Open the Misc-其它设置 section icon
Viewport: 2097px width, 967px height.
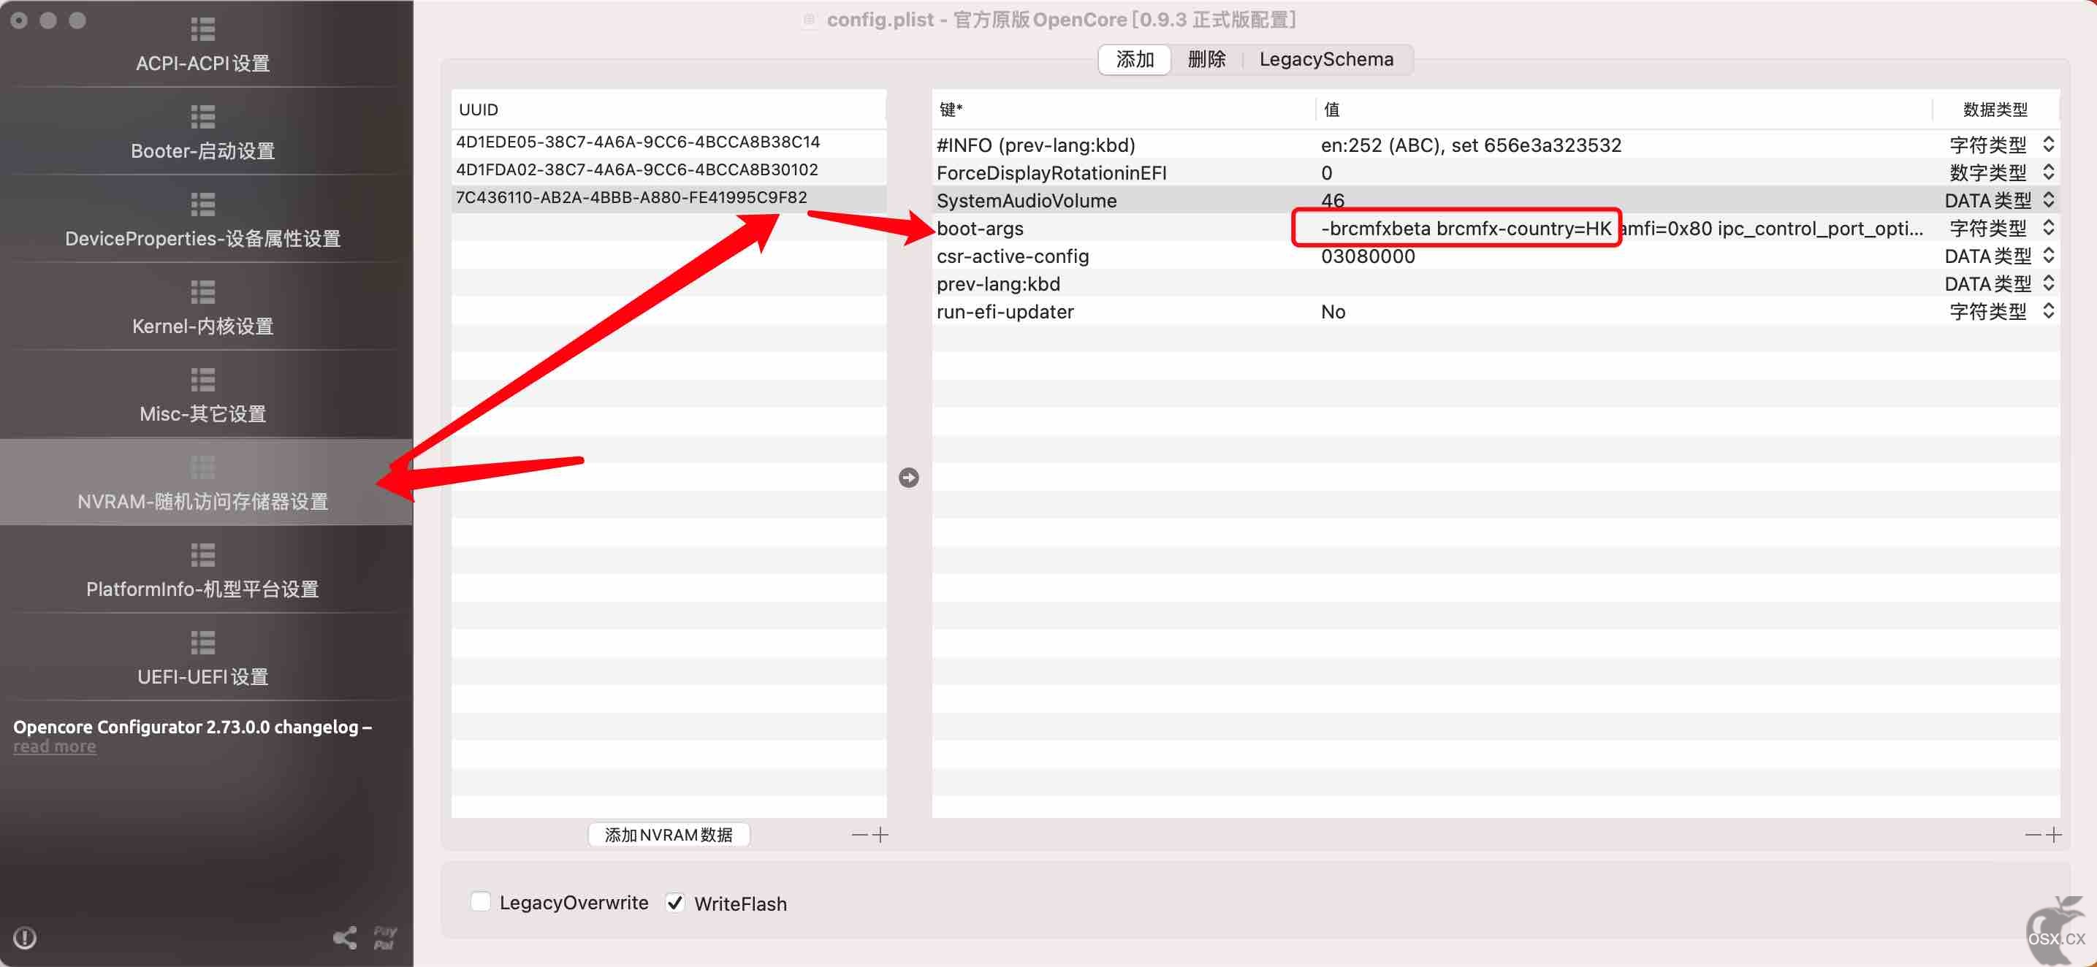pyautogui.click(x=202, y=380)
